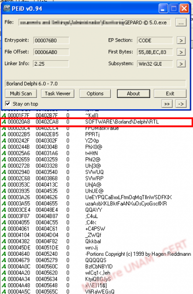This screenshot has height=294, width=193.
Task: Select the string row 'BzfCbNBYID'
Action: (99, 267)
